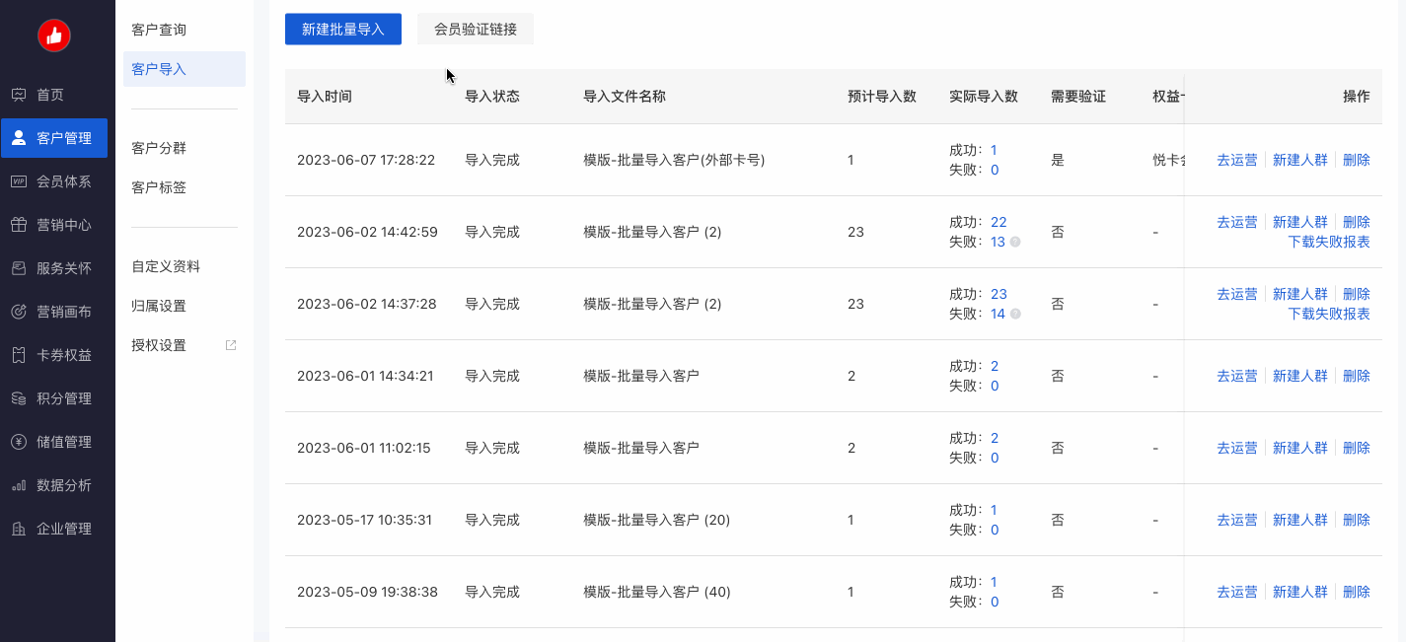Image resolution: width=1406 pixels, height=642 pixels.
Task: Click the 数据分析 chart icon
Action: (x=19, y=485)
